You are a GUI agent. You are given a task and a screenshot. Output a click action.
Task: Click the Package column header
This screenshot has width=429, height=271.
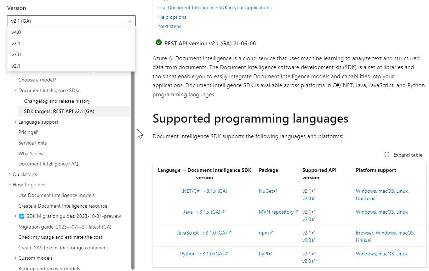tap(268, 170)
